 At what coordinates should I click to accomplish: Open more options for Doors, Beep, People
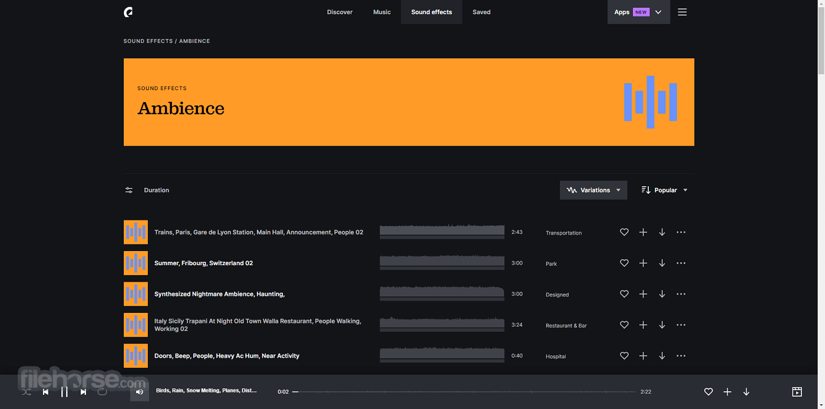(681, 356)
